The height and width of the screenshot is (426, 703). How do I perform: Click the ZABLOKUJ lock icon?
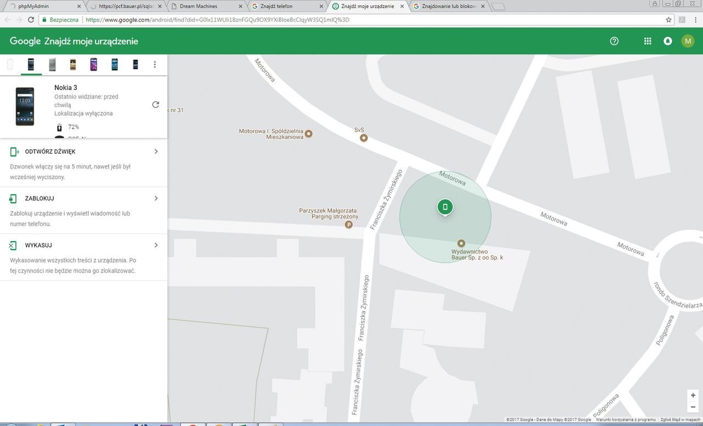tap(13, 198)
